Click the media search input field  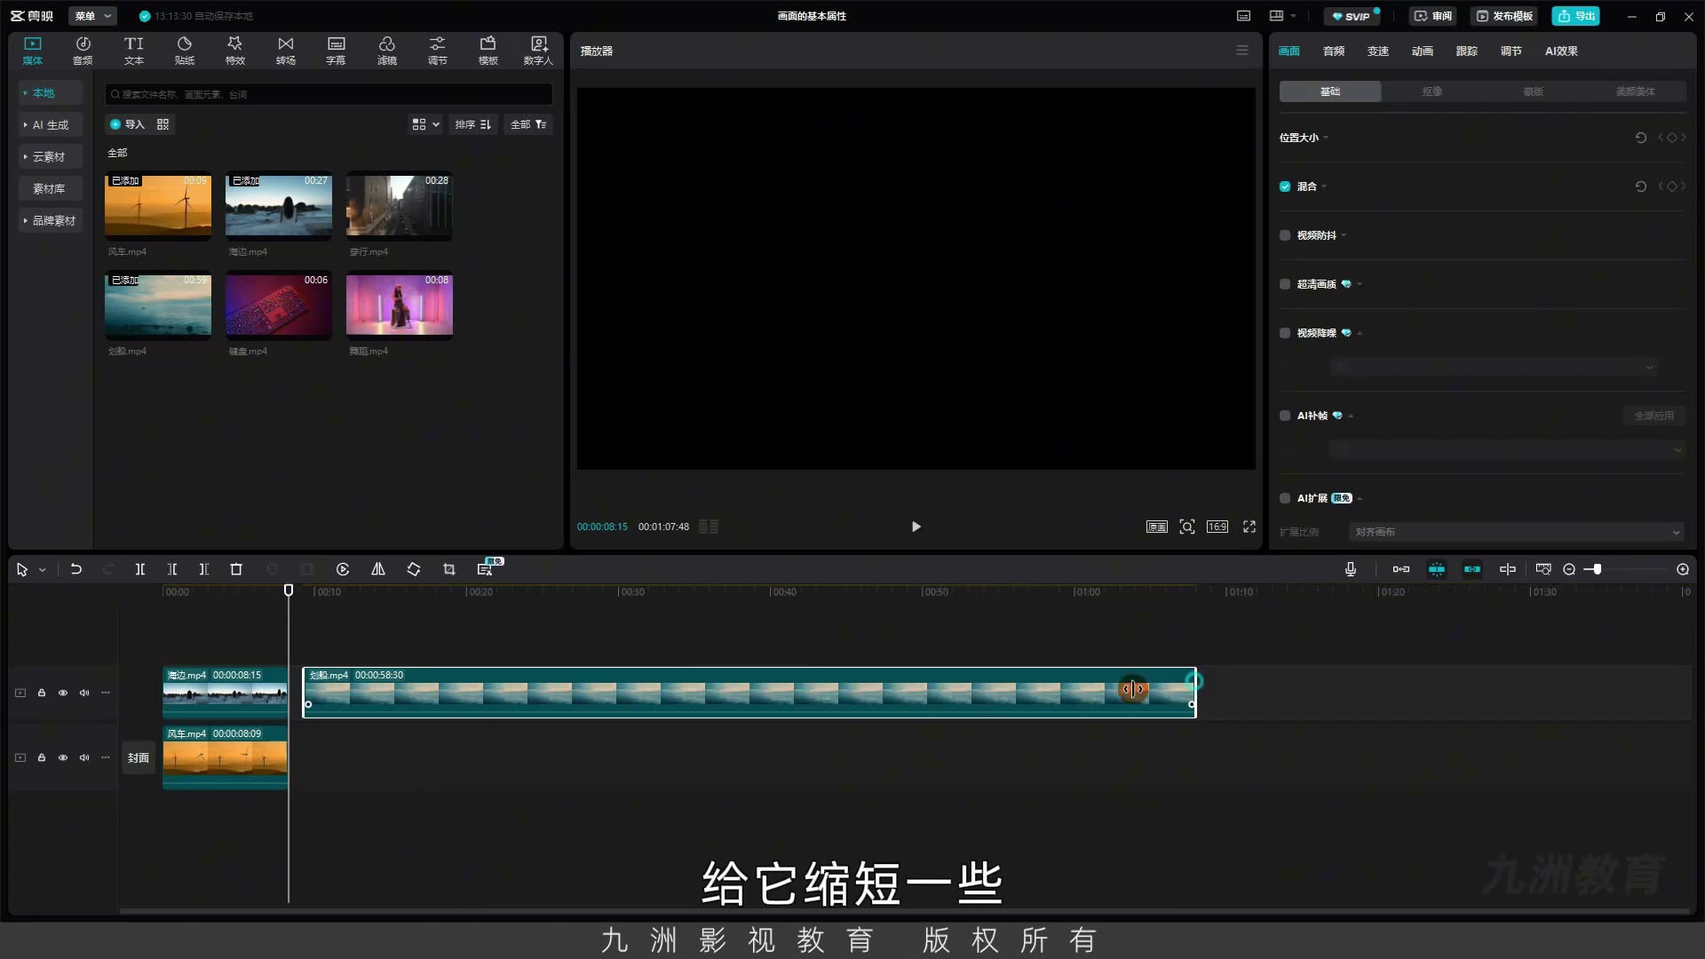[x=329, y=94]
